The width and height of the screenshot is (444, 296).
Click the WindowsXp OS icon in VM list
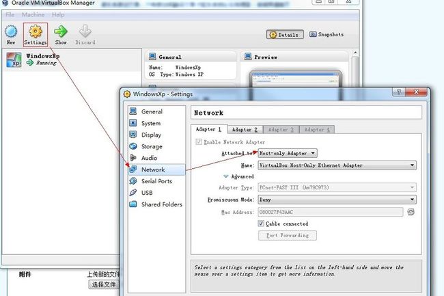point(14,59)
